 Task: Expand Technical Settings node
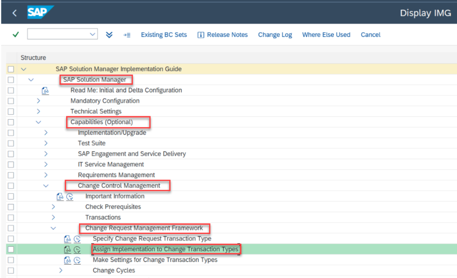pos(39,112)
